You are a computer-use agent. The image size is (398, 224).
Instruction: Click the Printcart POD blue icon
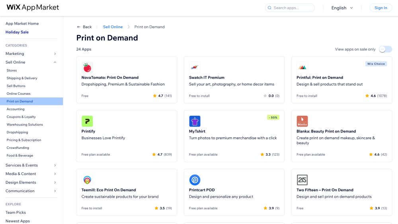pos(195,180)
